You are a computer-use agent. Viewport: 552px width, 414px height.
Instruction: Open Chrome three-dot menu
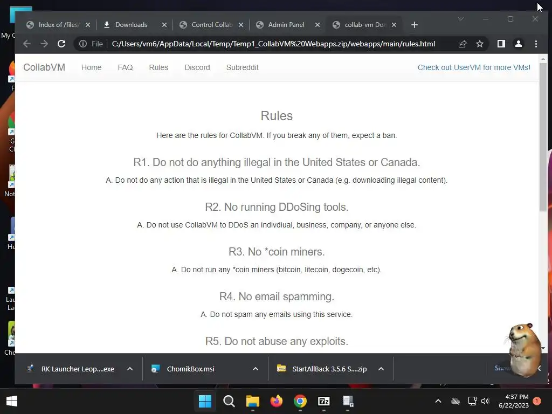click(536, 44)
